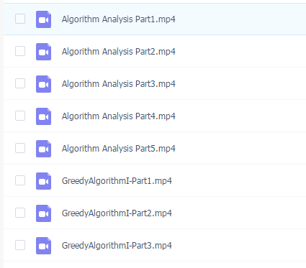306x268 pixels.
Task: Click video icon for Algorithm Analysis Part2.mp4
Action: coord(43,52)
